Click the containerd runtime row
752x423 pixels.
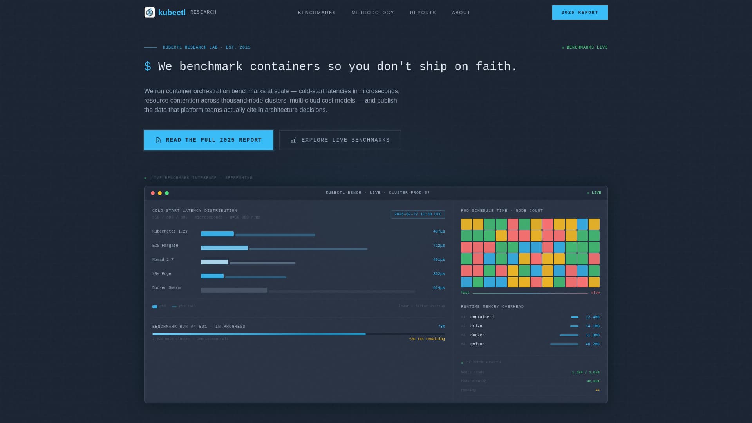tap(530, 317)
